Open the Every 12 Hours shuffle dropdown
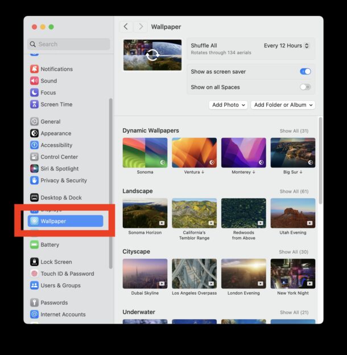The height and width of the screenshot is (355, 347). tap(287, 46)
